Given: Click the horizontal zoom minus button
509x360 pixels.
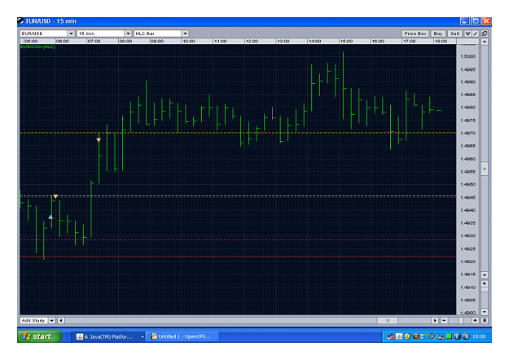Looking at the screenshot, I should pyautogui.click(x=444, y=320).
